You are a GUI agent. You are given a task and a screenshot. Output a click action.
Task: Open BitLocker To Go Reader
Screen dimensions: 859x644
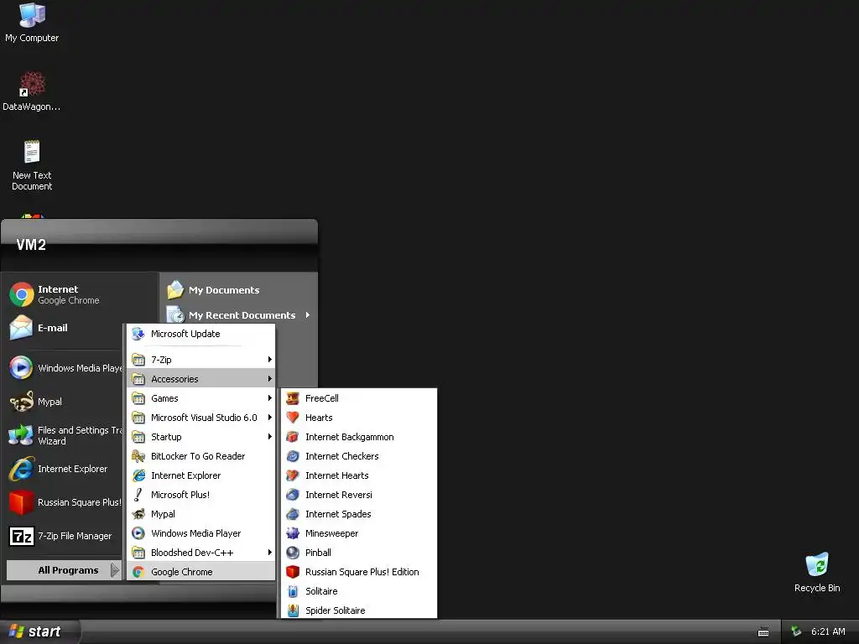point(201,456)
